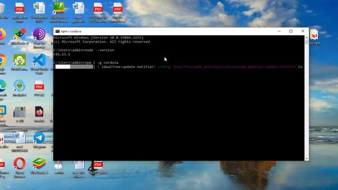This screenshot has width=338, height=190.
Task: Open the green download-arrow app shortcut
Action: [20, 88]
